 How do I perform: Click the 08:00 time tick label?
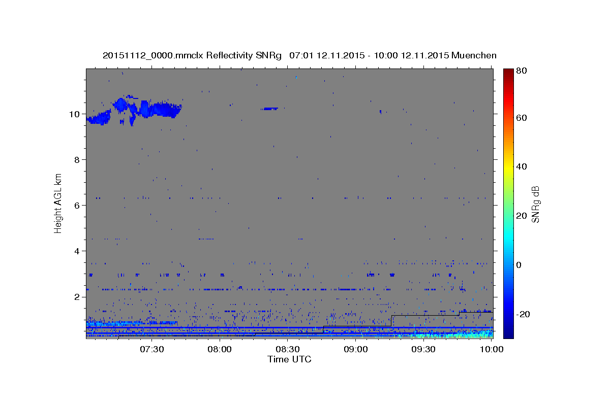tap(220, 349)
